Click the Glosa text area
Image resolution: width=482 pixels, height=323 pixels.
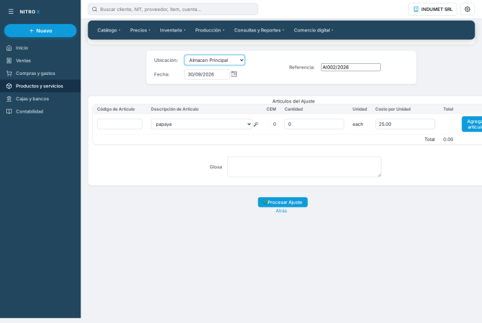[x=304, y=167]
